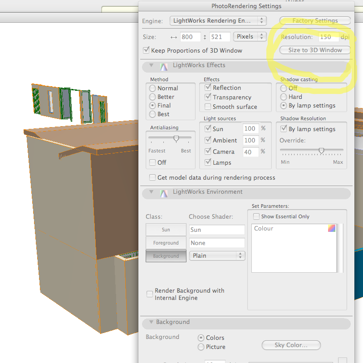Enable Smooth surface effect
The width and height of the screenshot is (363, 363).
(208, 107)
